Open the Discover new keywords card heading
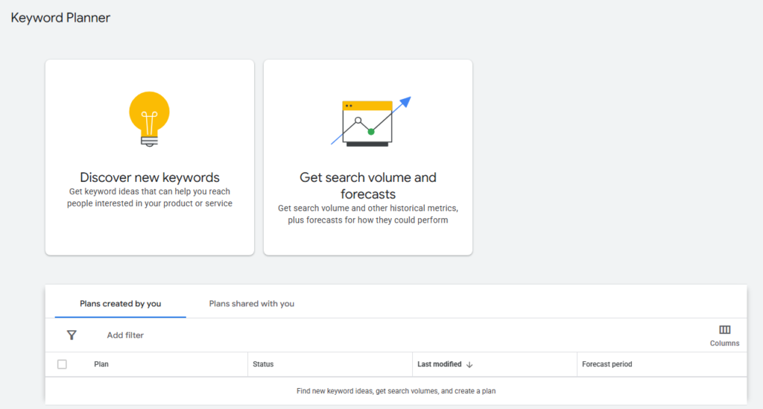The image size is (763, 409). 149,177
